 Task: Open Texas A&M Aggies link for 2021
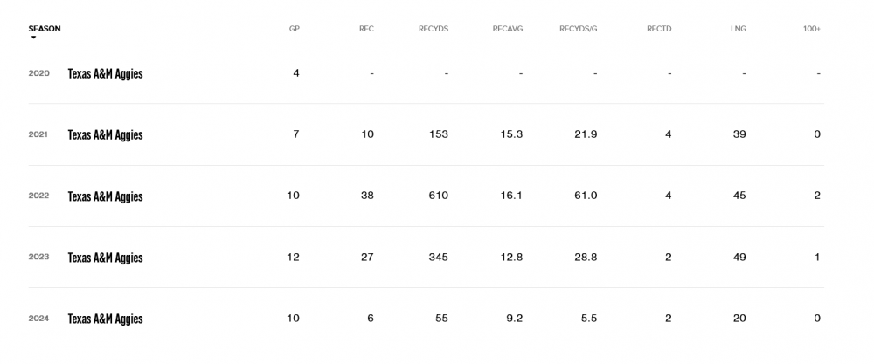point(105,135)
